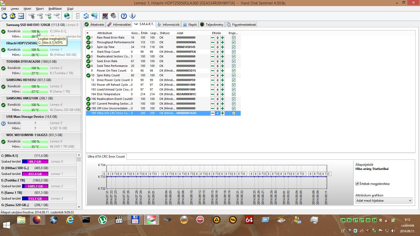Switch to the Napló tab
This screenshot has height=236, width=420.
190,25
